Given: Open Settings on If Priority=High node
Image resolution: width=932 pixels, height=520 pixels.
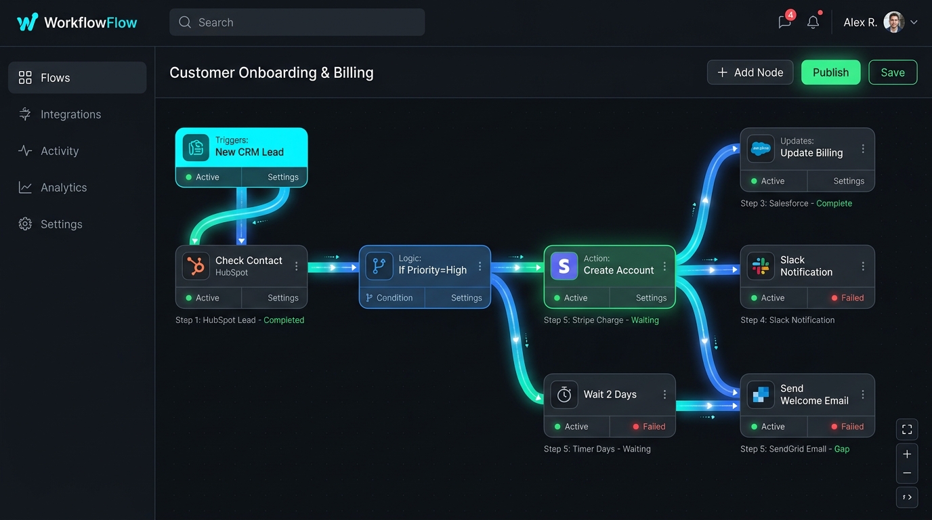Looking at the screenshot, I should [467, 298].
